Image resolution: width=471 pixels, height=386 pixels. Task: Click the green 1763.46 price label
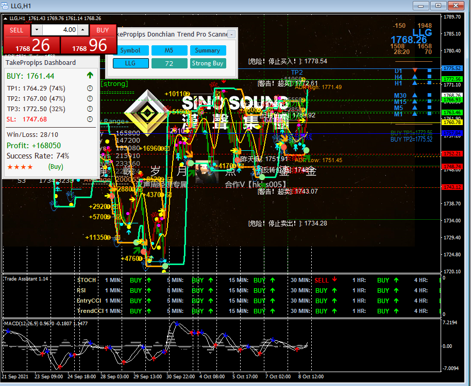[452, 113]
